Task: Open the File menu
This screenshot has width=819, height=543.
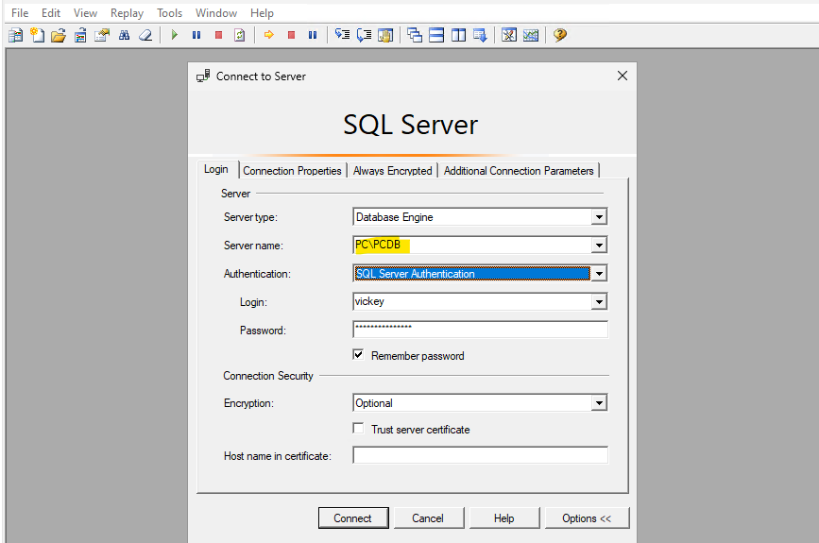Action: point(20,13)
